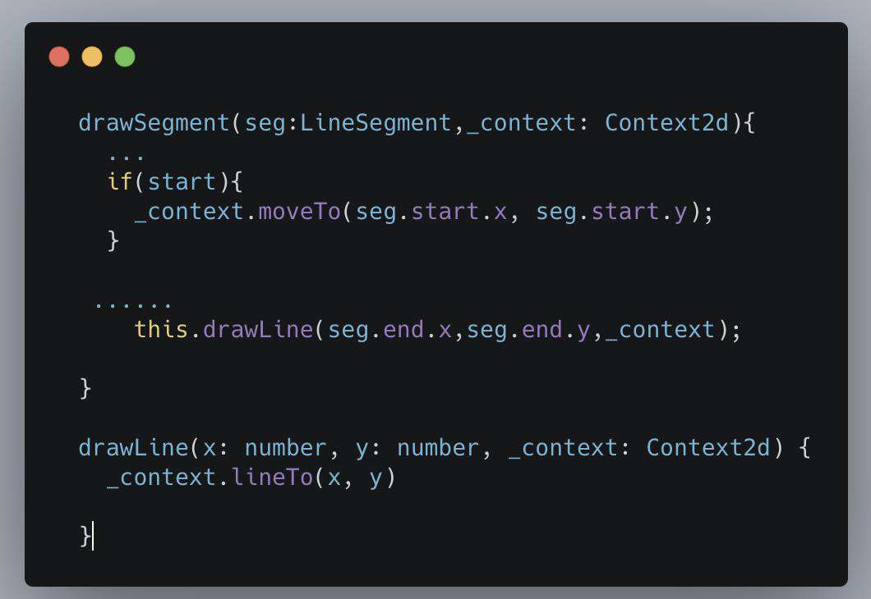
Task: Click the red close dot
Action: (x=59, y=57)
